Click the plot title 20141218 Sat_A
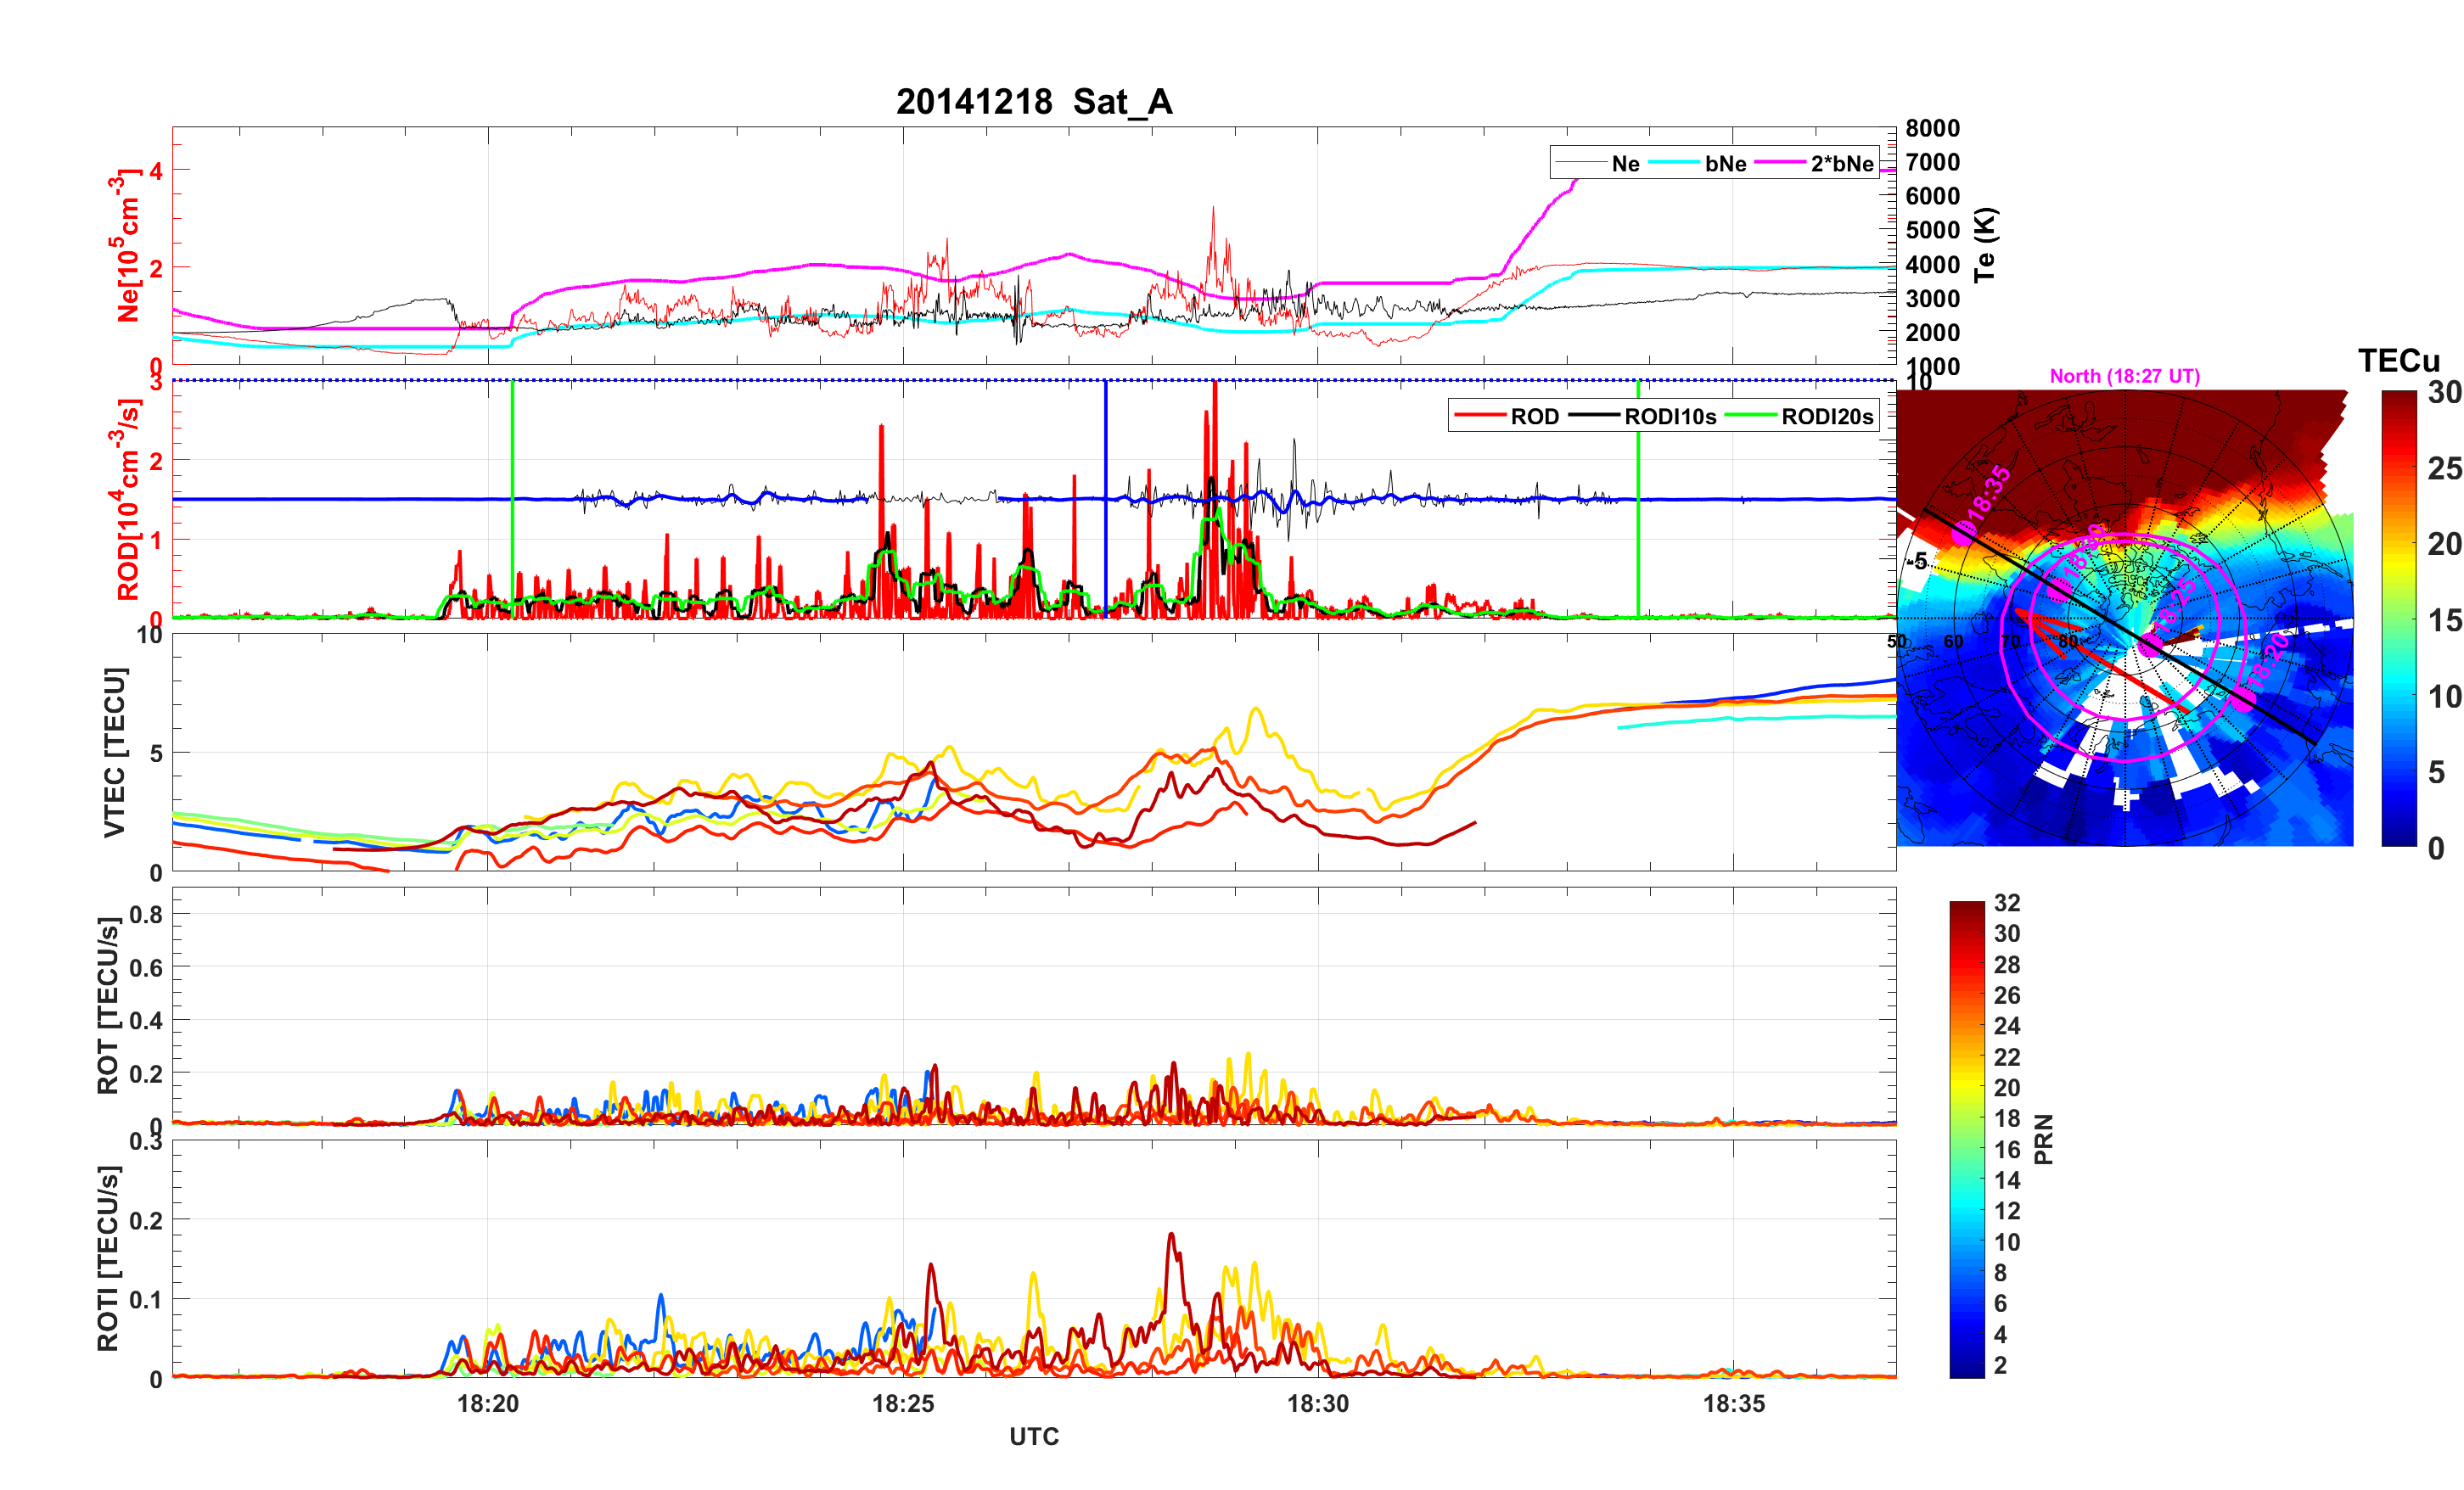 (x=1033, y=102)
